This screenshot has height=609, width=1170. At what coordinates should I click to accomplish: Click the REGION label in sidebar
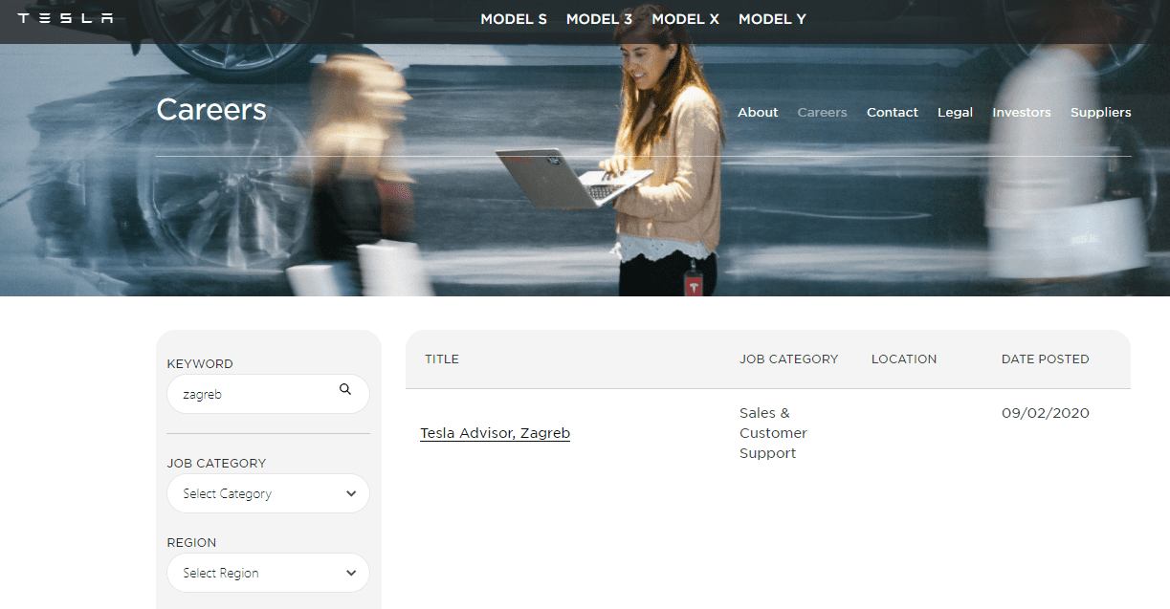point(191,543)
